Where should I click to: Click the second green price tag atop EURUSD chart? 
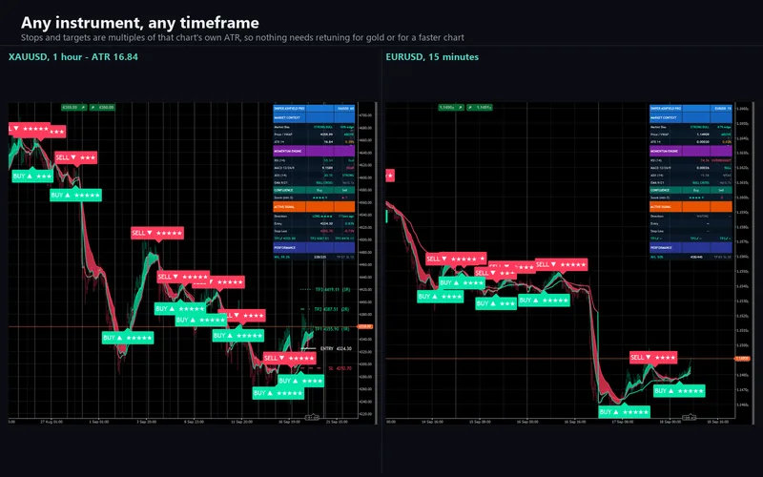pyautogui.click(x=480, y=107)
